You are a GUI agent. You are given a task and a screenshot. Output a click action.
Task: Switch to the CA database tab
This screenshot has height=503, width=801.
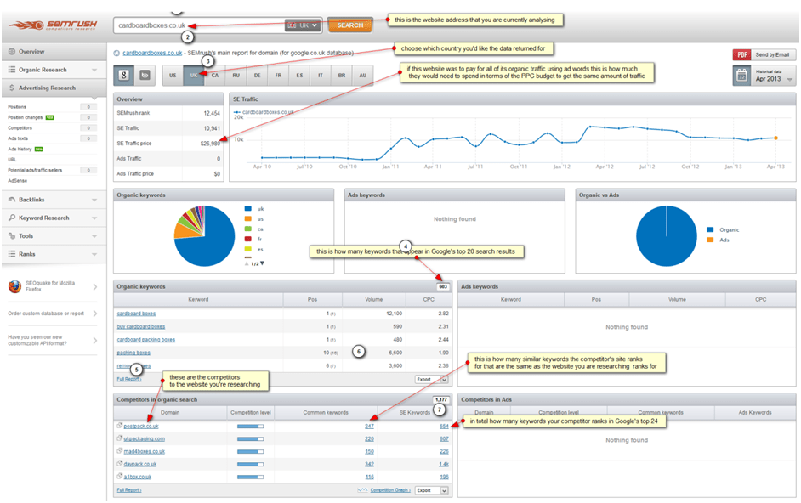click(215, 76)
